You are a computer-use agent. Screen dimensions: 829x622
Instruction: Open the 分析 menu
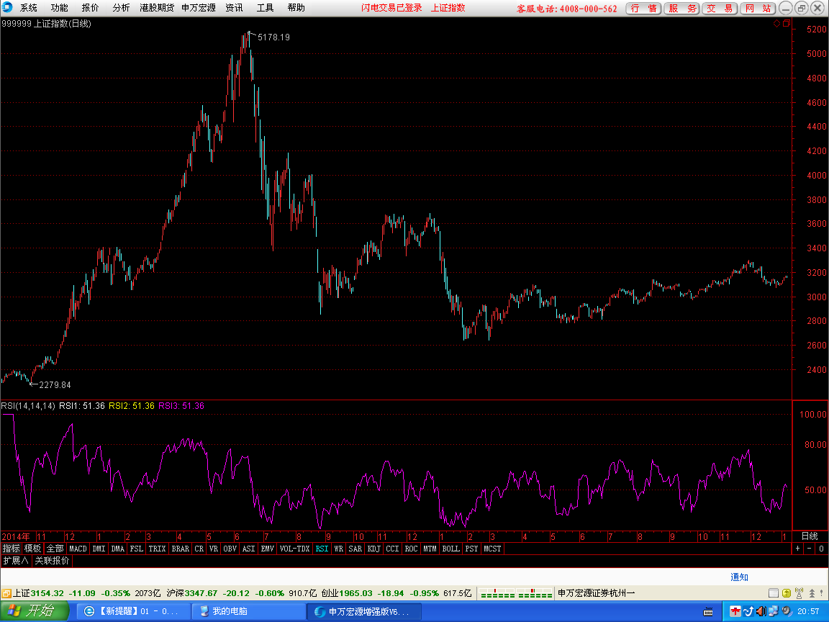coord(121,8)
